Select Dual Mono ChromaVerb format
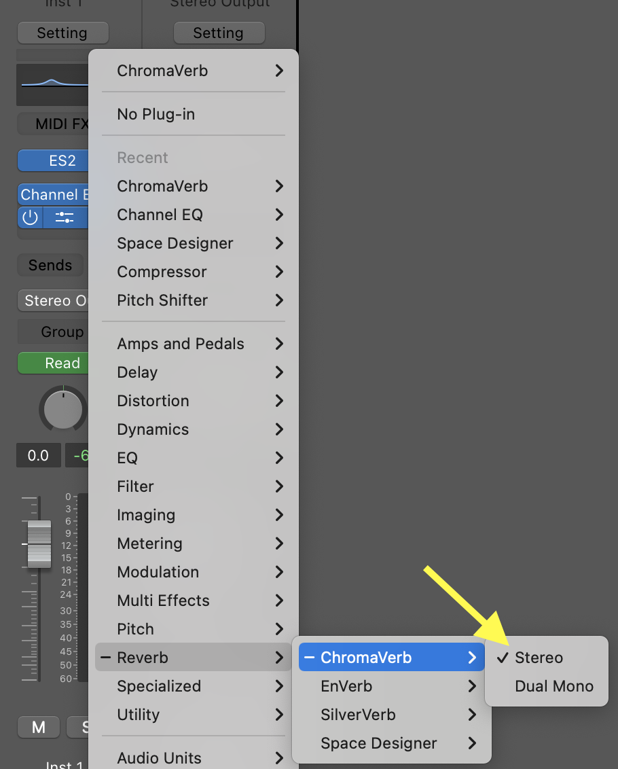Viewport: 618px width, 769px height. [x=553, y=686]
